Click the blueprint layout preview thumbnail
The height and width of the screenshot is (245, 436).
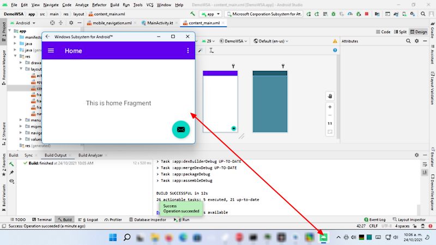[270, 101]
